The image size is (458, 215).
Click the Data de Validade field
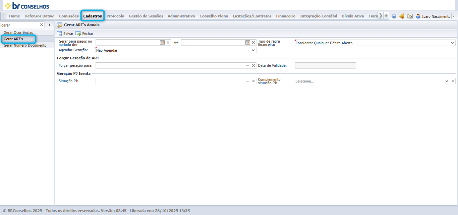325,66
